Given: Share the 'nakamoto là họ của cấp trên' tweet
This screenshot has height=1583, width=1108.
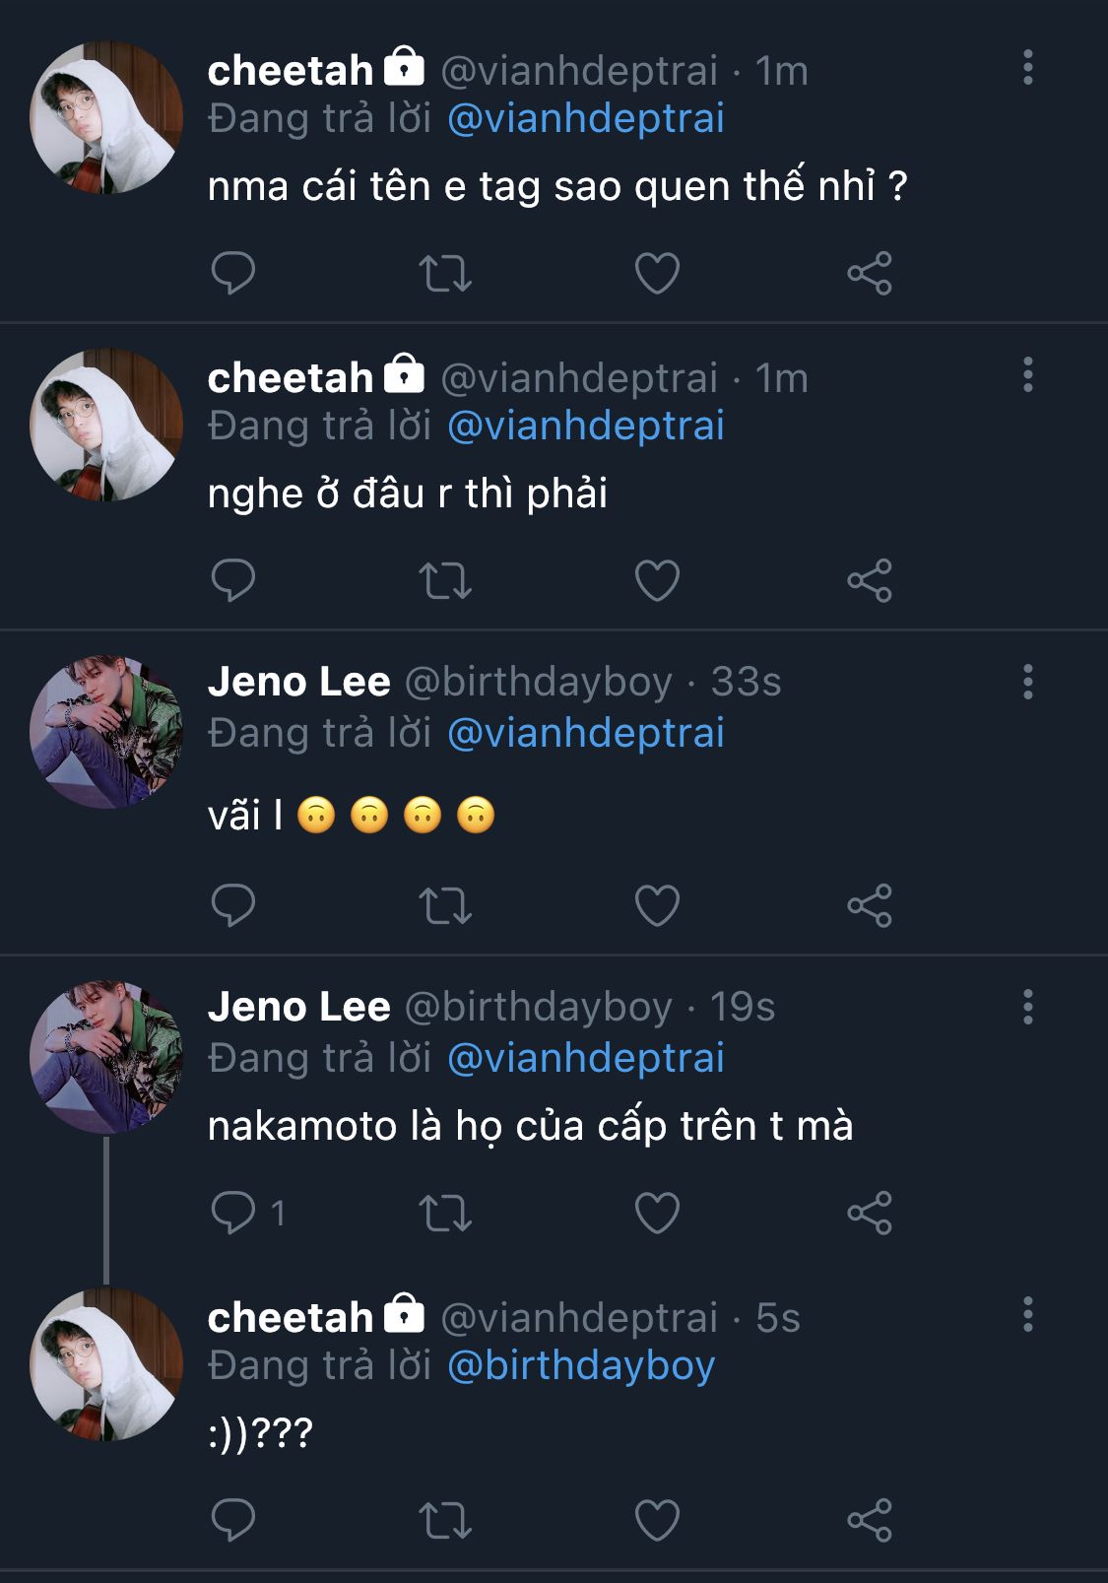Looking at the screenshot, I should tap(870, 1213).
